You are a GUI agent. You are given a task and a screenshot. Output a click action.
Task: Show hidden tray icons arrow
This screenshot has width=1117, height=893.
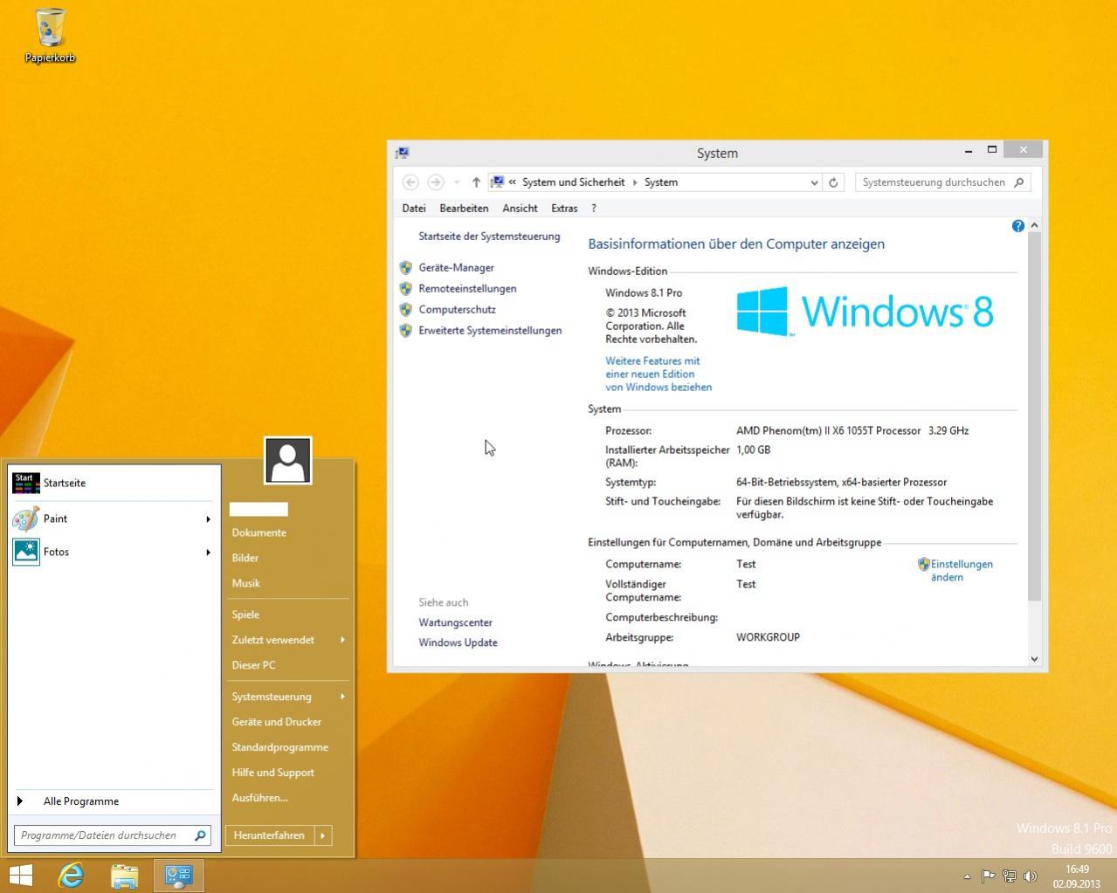(967, 876)
